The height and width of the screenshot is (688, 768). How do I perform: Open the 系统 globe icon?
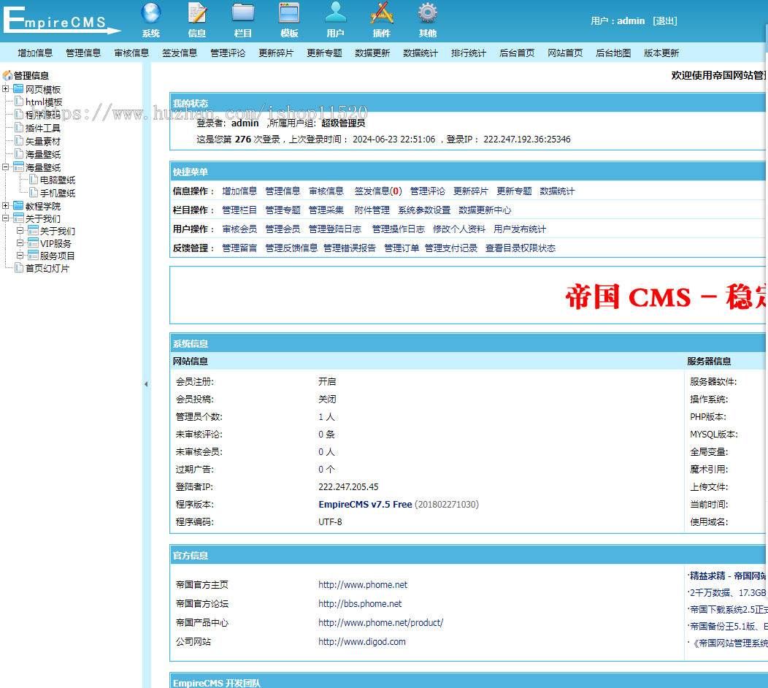click(151, 14)
